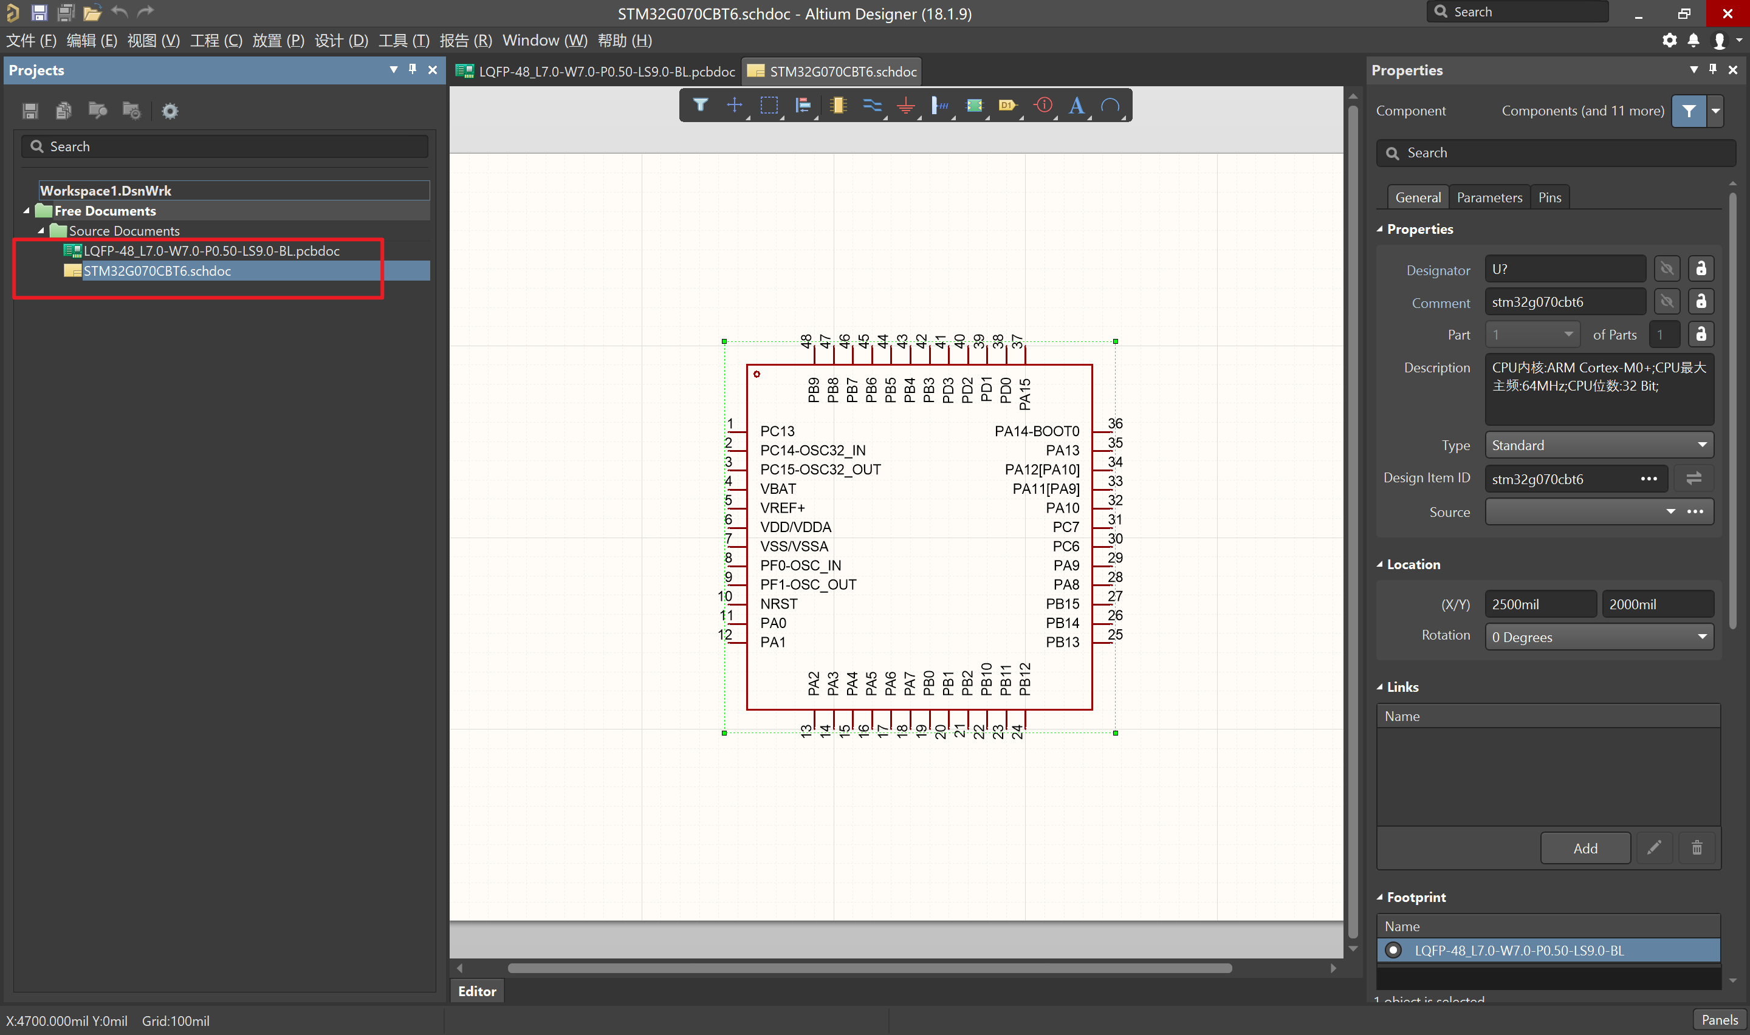Select STM32G070CBT6.schdoc in the project tree
Image resolution: width=1750 pixels, height=1035 pixels.
pos(157,271)
